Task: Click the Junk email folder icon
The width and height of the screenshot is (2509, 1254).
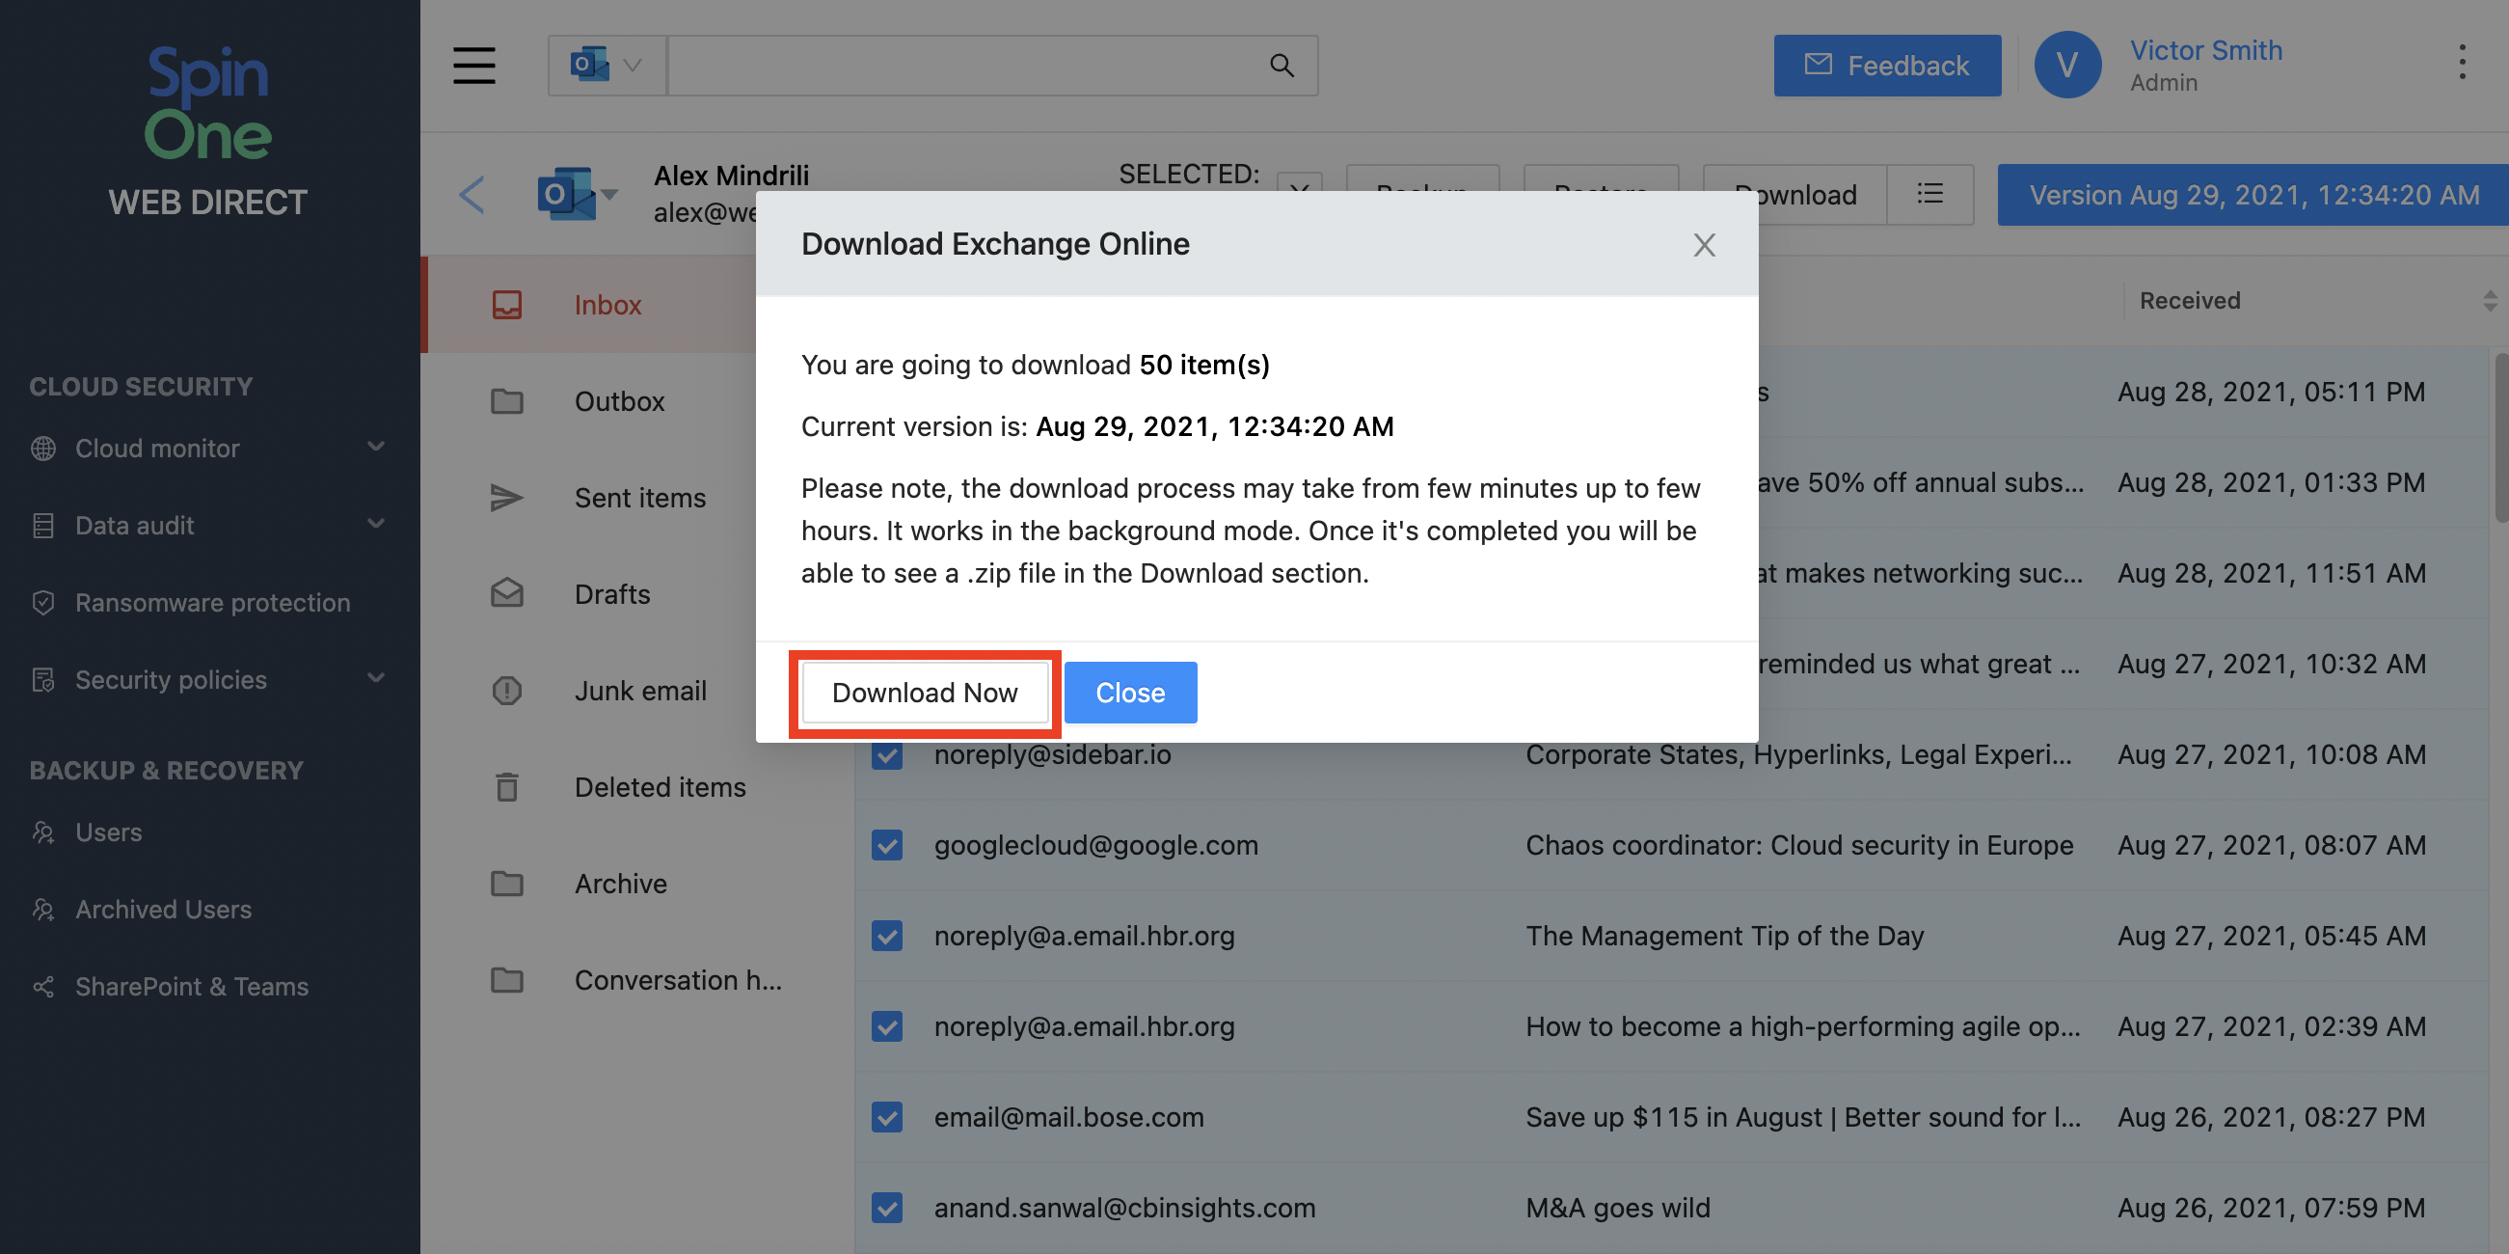Action: (x=506, y=691)
